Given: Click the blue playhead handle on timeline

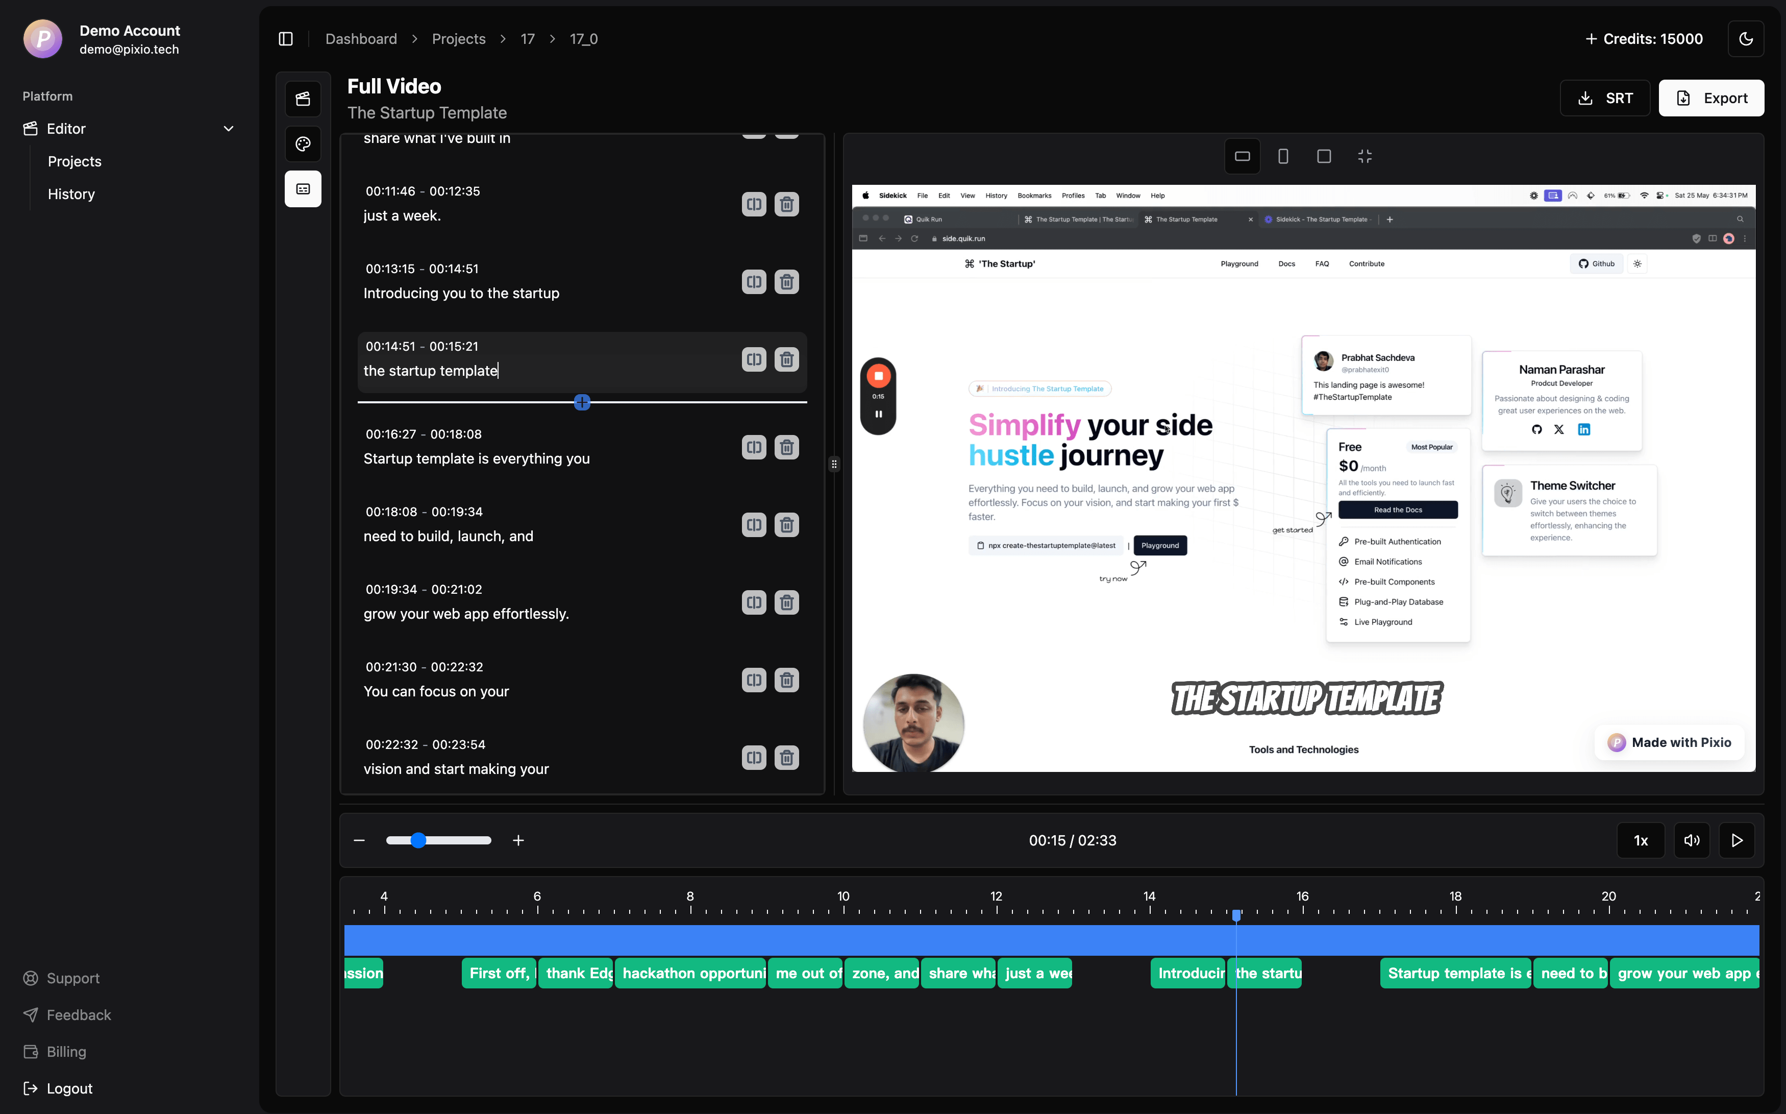Looking at the screenshot, I should (x=1236, y=916).
